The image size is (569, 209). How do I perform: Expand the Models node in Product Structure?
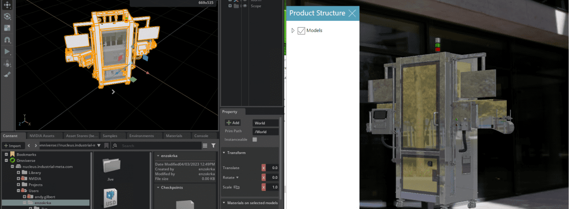[293, 31]
